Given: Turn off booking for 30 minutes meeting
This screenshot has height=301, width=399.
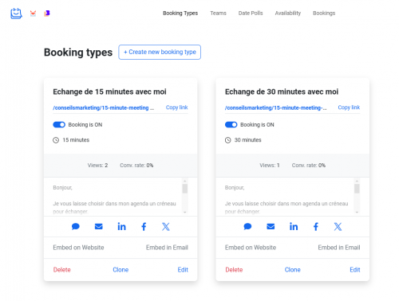Looking at the screenshot, I should [x=231, y=124].
